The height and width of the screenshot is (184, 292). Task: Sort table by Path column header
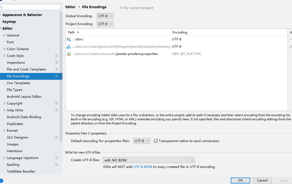(x=118, y=32)
